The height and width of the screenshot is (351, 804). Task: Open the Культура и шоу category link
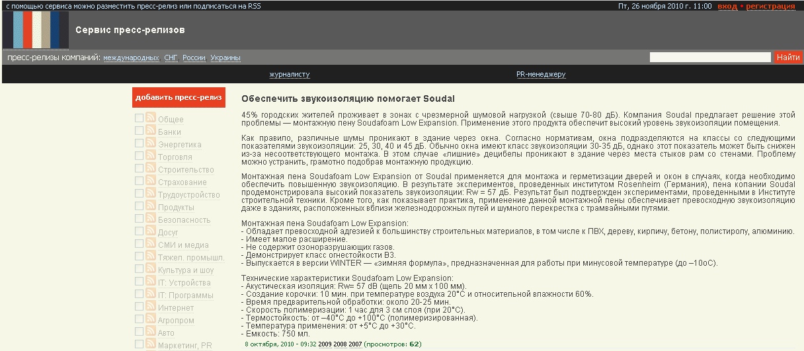point(186,270)
